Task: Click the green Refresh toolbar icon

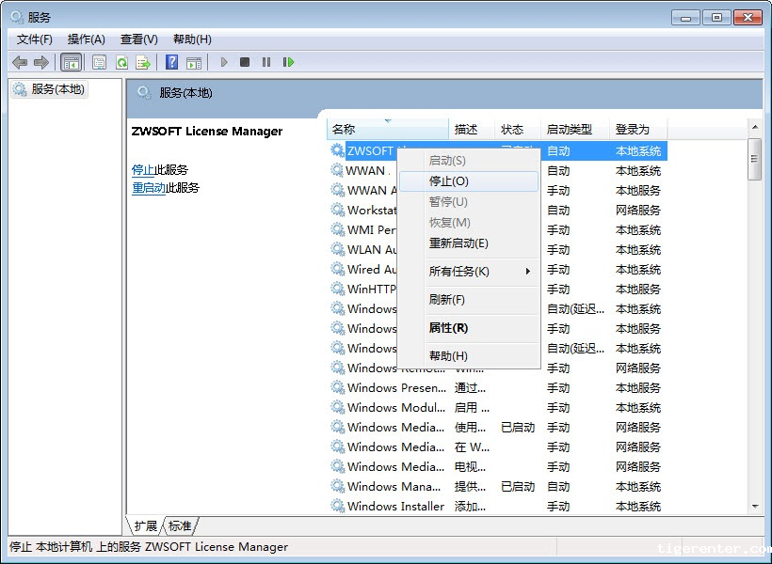Action: click(x=121, y=62)
